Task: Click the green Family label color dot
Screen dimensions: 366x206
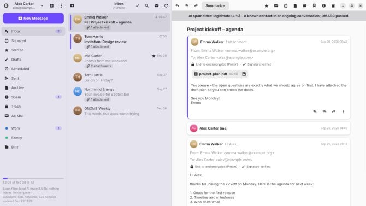Action: 7,138
